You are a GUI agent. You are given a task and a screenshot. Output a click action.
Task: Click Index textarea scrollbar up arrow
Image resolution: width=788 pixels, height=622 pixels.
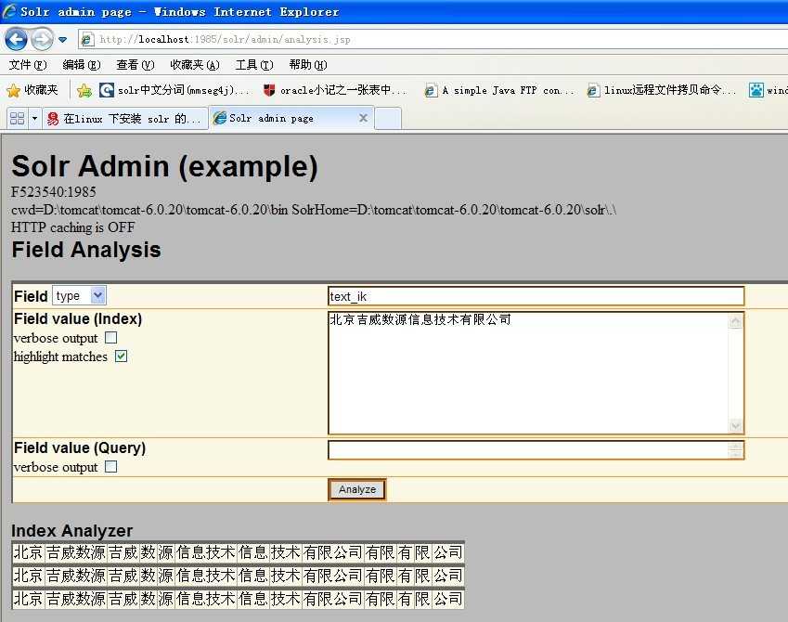click(735, 321)
